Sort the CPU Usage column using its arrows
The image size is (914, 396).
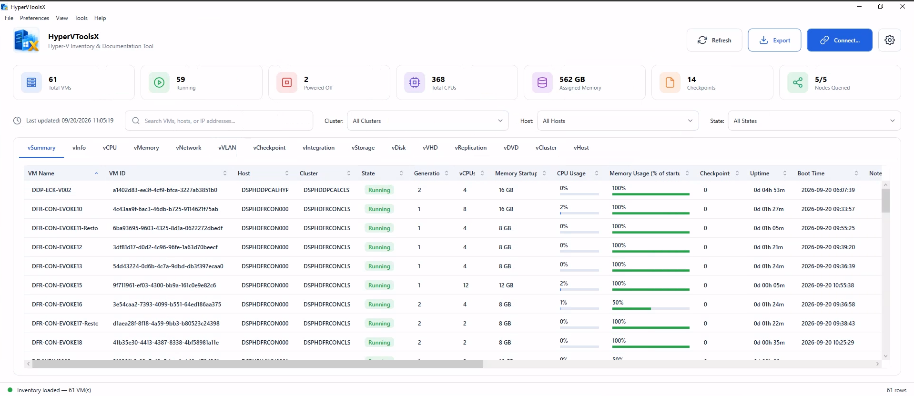pos(597,173)
